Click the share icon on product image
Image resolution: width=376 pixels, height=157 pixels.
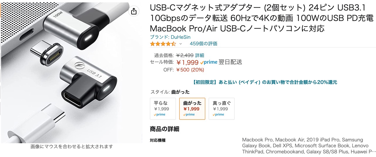pyautogui.click(x=134, y=11)
